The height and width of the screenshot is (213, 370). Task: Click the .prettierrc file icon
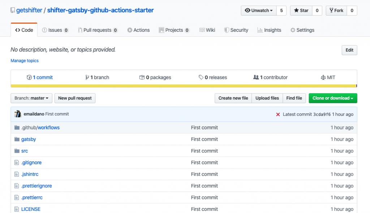[x=17, y=197]
